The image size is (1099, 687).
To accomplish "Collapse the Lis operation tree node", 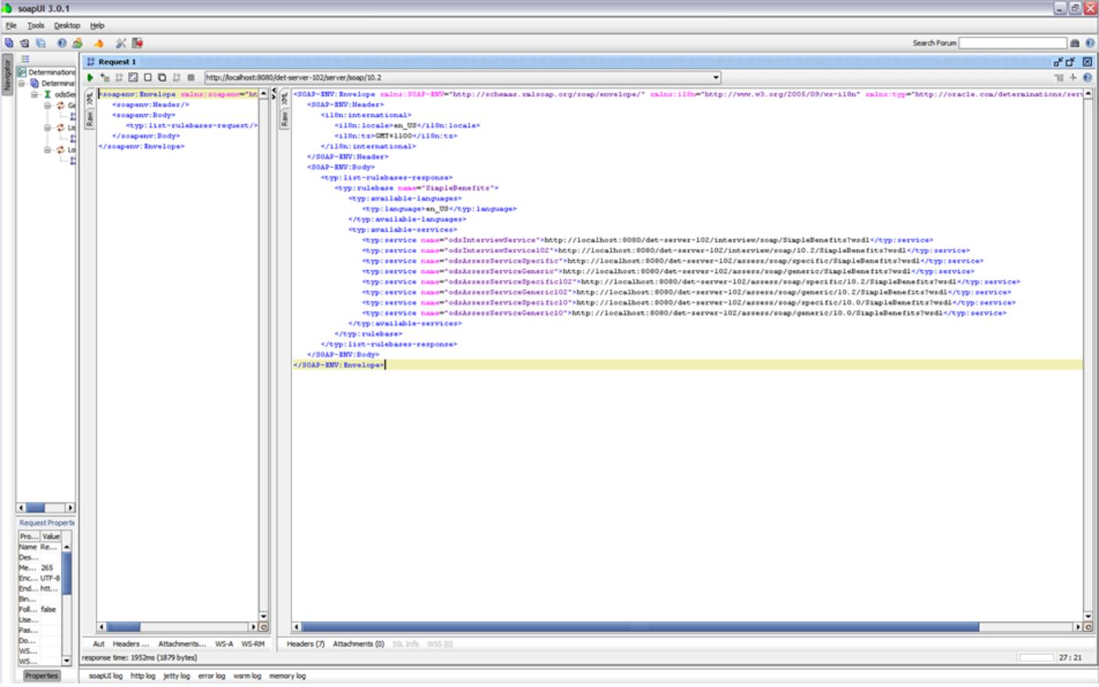I will pos(48,127).
